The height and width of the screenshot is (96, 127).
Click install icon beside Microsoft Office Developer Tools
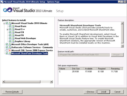[10, 44]
